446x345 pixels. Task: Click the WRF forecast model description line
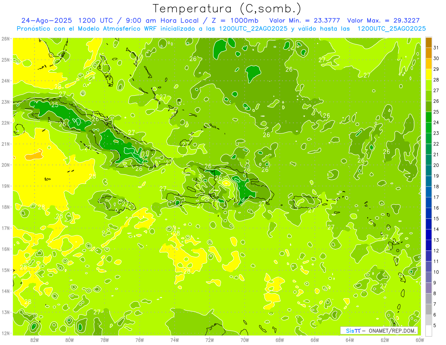point(221,29)
